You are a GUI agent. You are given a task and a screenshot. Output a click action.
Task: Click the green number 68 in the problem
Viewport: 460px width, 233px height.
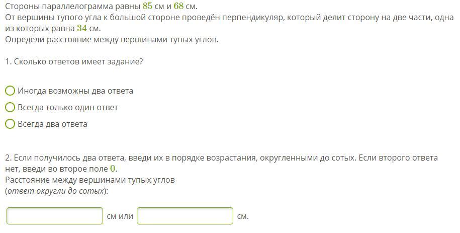pos(178,6)
